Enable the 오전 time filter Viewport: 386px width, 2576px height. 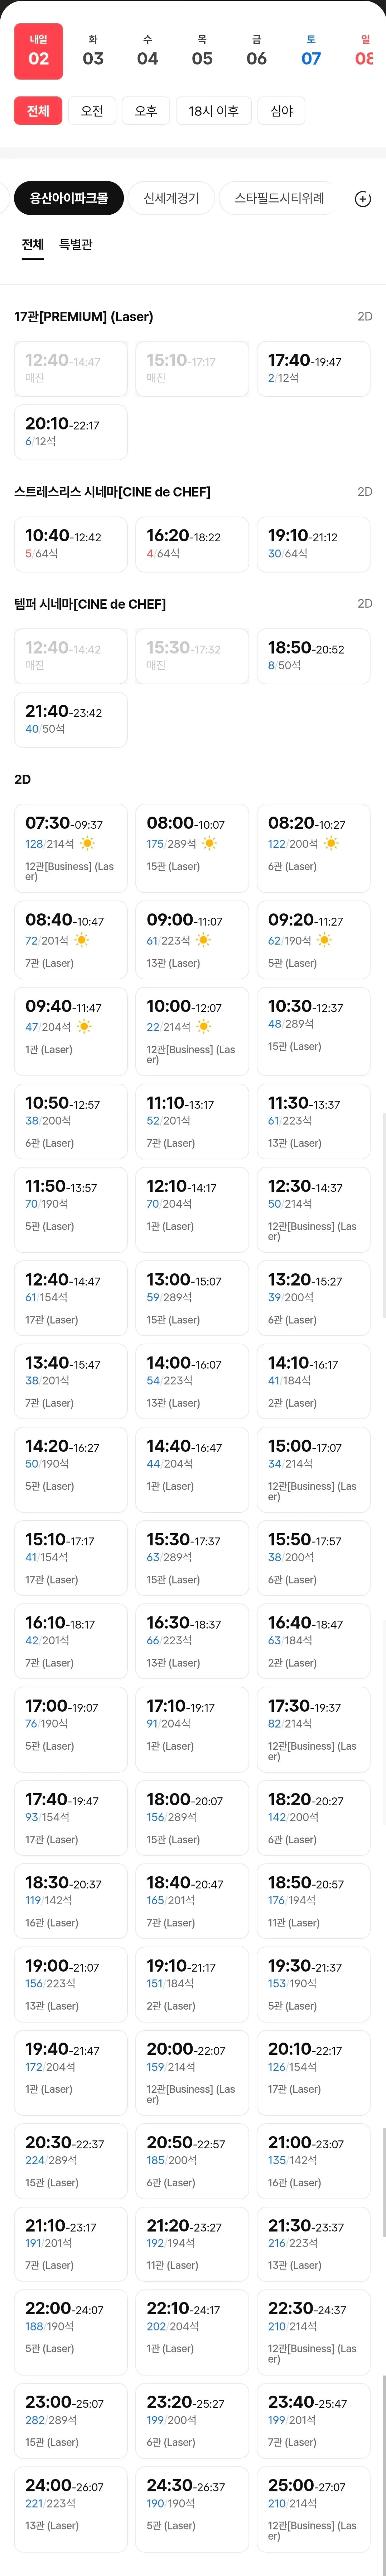coord(92,111)
